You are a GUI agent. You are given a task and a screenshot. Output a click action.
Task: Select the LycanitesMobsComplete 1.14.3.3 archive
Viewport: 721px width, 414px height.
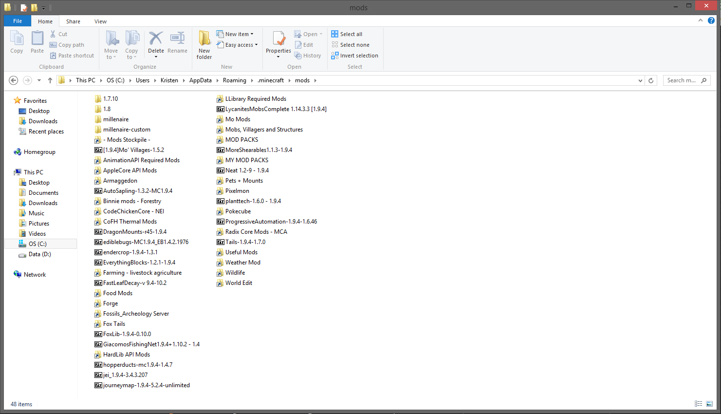(x=272, y=109)
